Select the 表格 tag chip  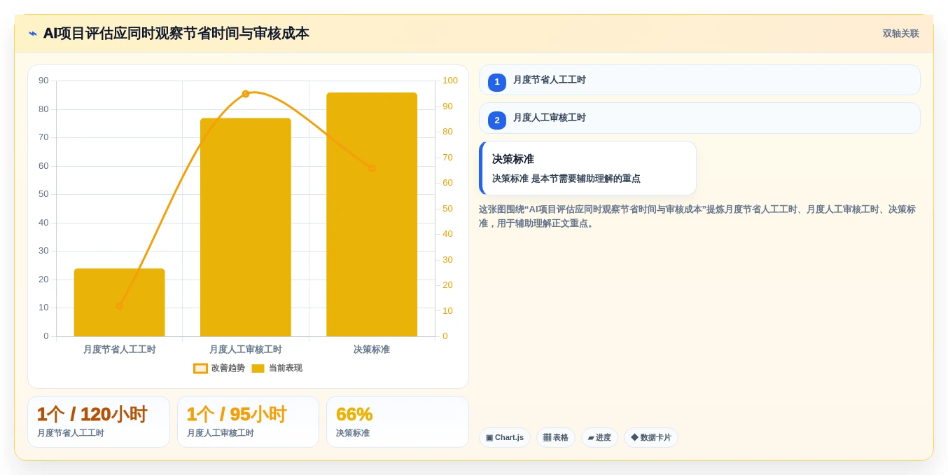[x=556, y=438]
